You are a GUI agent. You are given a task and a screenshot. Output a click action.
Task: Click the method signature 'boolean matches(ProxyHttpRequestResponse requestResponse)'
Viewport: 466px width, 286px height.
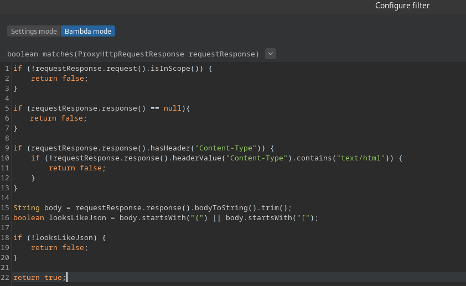(x=133, y=54)
